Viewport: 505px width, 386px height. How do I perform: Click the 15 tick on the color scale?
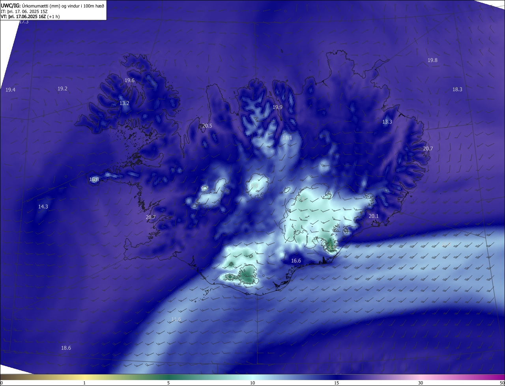coord(337,383)
